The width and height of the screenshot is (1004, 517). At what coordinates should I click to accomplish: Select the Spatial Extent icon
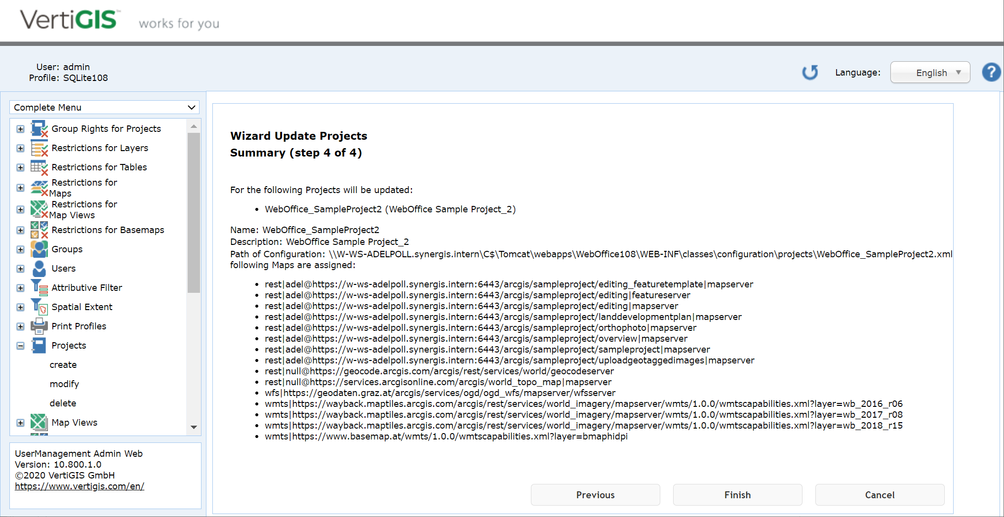pyautogui.click(x=39, y=307)
